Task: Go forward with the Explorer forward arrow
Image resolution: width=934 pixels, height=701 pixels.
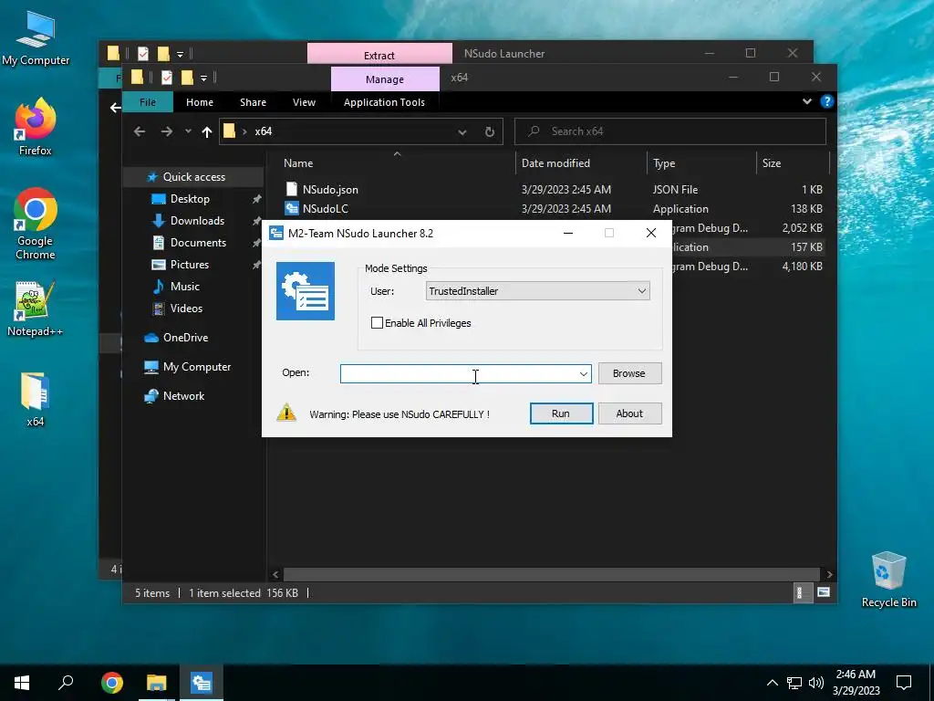Action: (167, 131)
